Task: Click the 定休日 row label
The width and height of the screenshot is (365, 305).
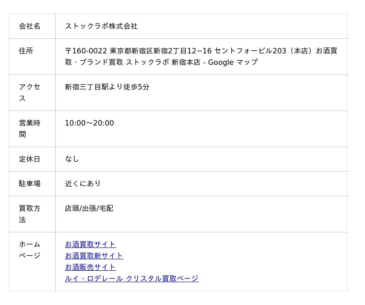Action: tap(30, 159)
